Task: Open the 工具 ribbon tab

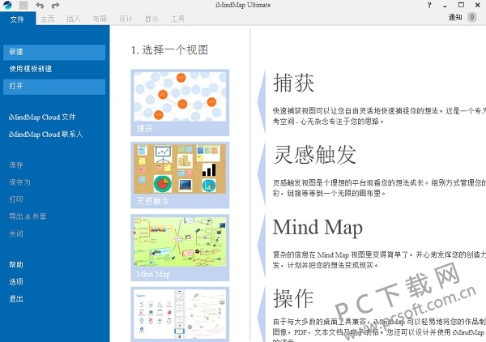Action: [178, 19]
